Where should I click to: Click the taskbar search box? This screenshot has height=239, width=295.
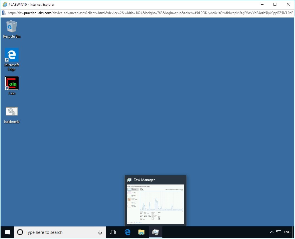57,232
